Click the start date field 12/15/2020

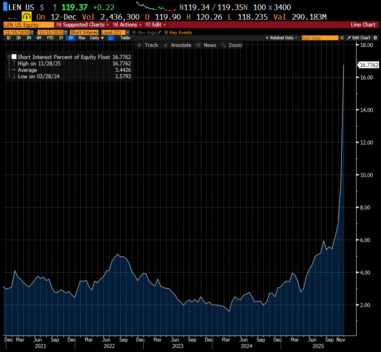[x=16, y=32]
